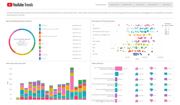Click thumbs-up icon for Kesley Kelmer video

136,95
